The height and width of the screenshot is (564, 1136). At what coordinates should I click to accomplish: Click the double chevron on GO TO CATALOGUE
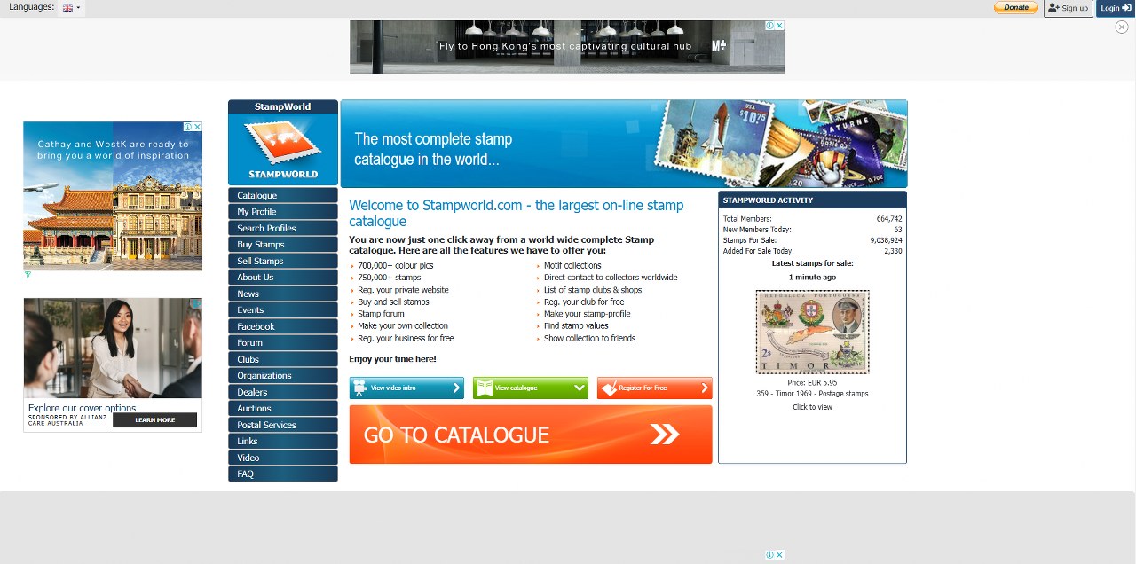[x=665, y=434]
